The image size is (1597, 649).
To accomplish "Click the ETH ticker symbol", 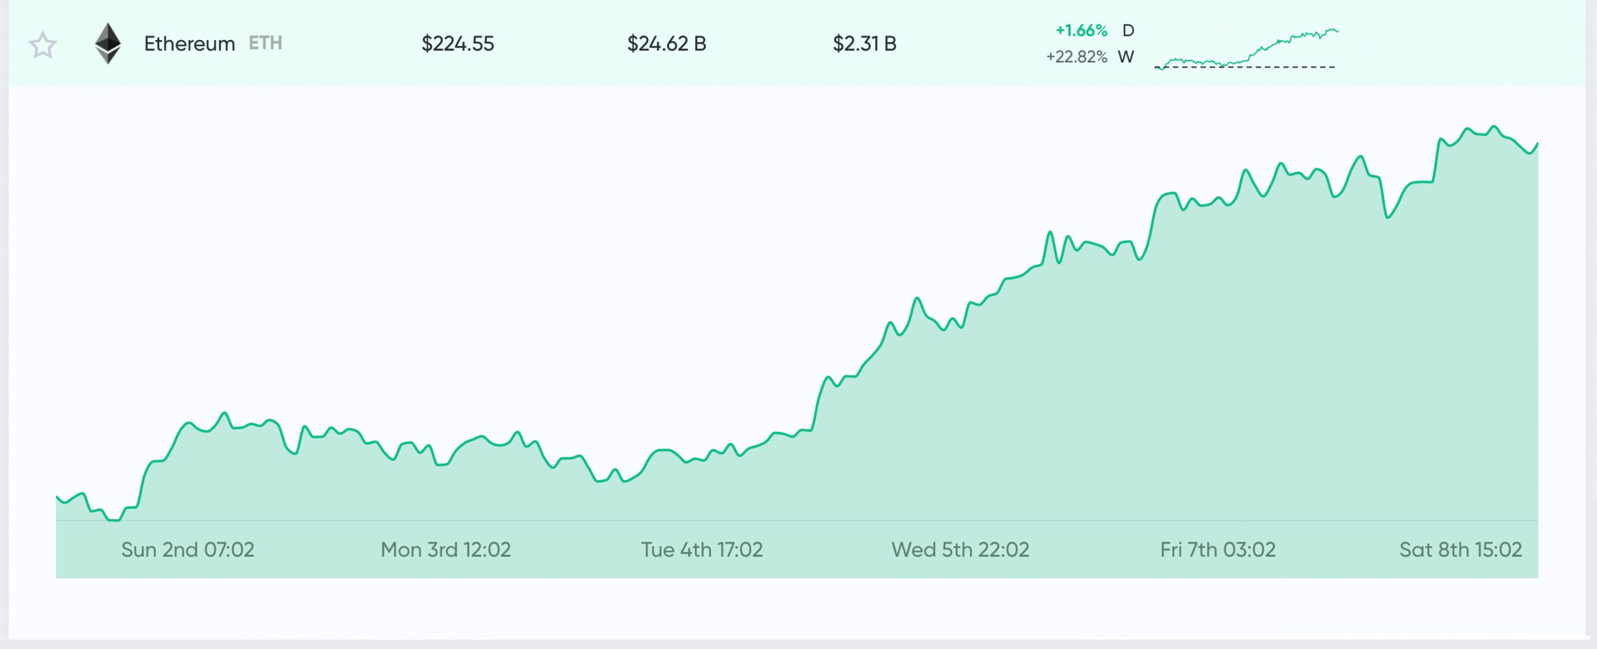I will point(265,44).
